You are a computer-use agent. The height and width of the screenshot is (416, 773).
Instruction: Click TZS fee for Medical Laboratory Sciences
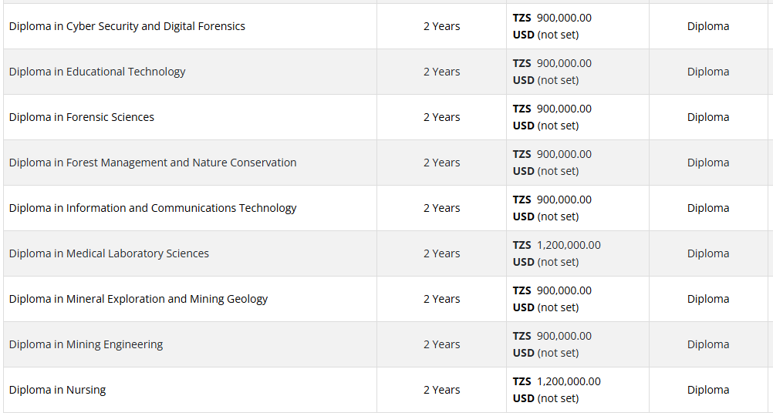[x=557, y=245]
